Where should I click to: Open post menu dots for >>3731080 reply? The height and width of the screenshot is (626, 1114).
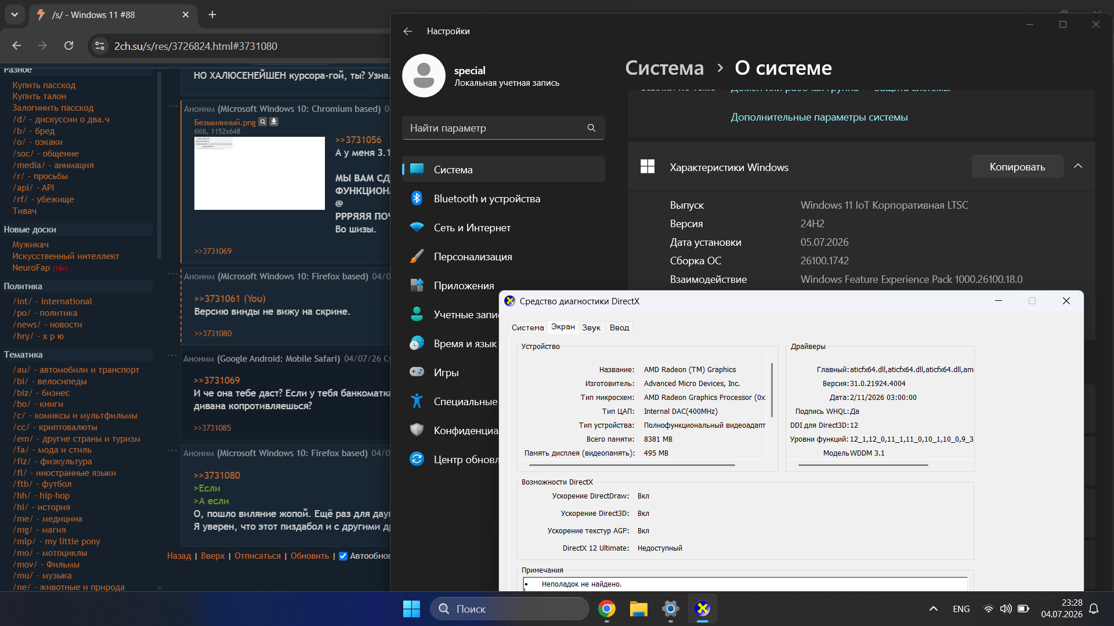[x=173, y=450]
